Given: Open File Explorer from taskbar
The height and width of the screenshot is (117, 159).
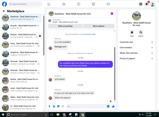Looking at the screenshot, I should click(58, 114).
